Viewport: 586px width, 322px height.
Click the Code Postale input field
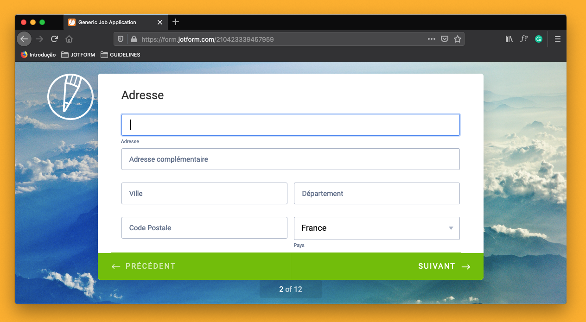(x=204, y=228)
